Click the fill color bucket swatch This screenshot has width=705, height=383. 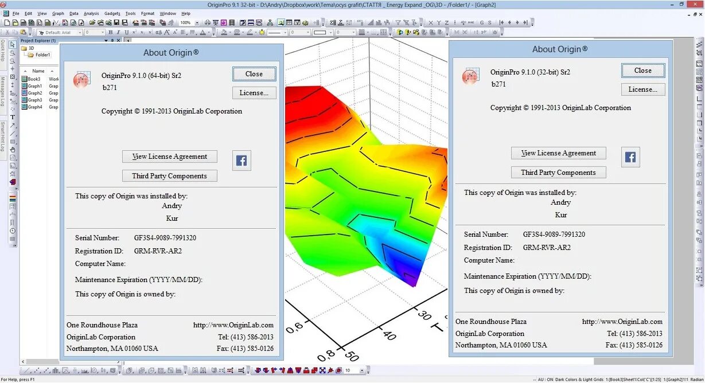click(x=224, y=33)
